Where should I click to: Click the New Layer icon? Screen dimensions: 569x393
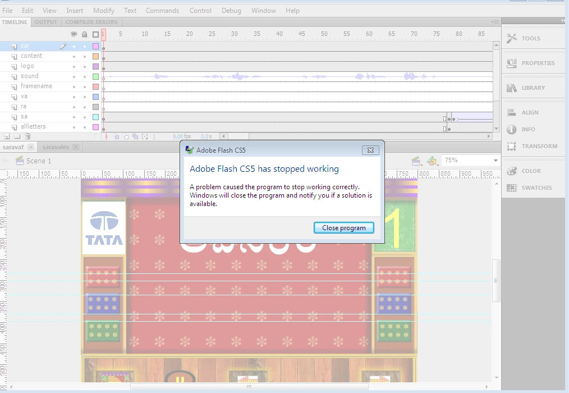(x=7, y=136)
